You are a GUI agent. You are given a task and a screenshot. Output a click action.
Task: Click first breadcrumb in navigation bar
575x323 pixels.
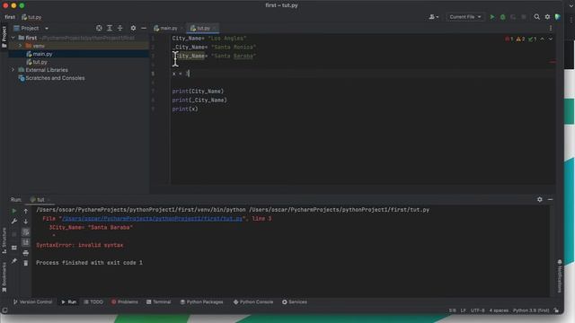pos(10,17)
